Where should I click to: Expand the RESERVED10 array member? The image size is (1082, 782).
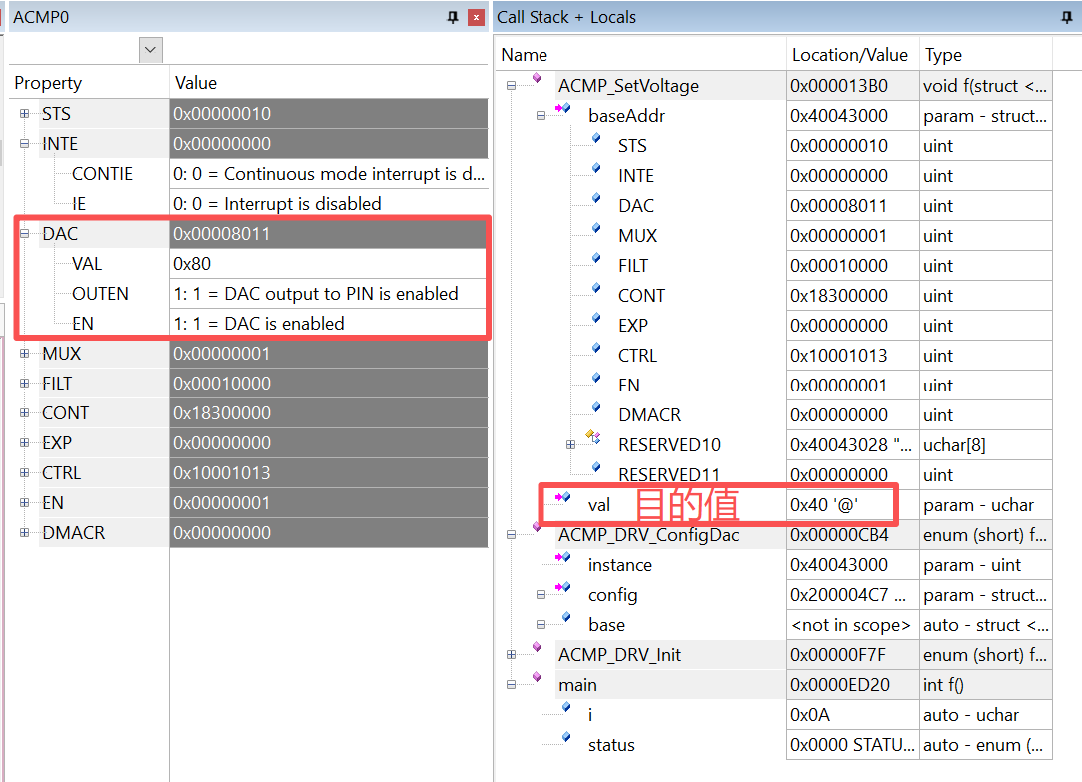click(x=571, y=445)
